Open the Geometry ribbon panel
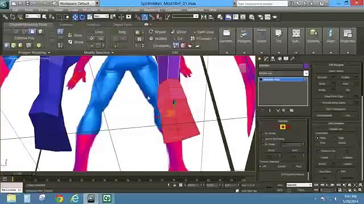The image size is (364, 204). [226, 41]
